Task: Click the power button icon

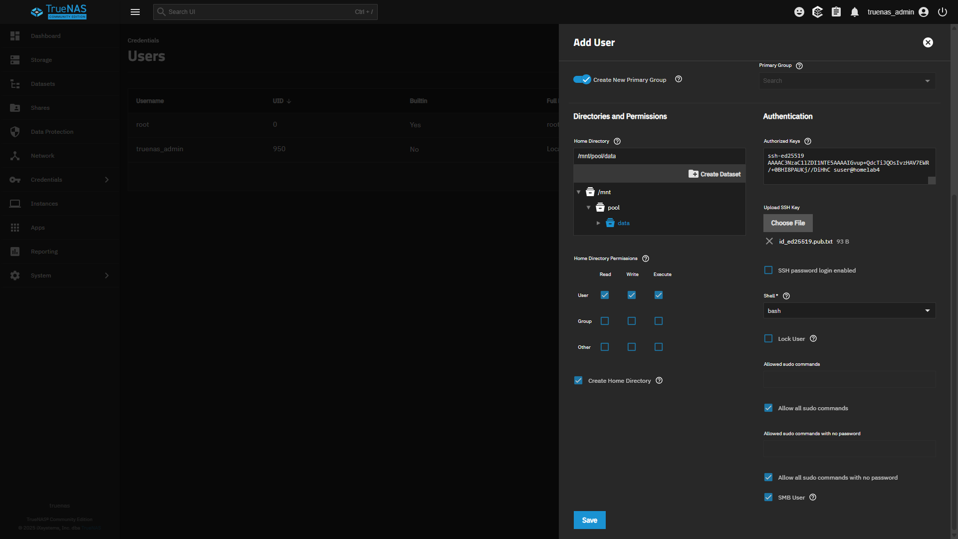Action: 943,12
